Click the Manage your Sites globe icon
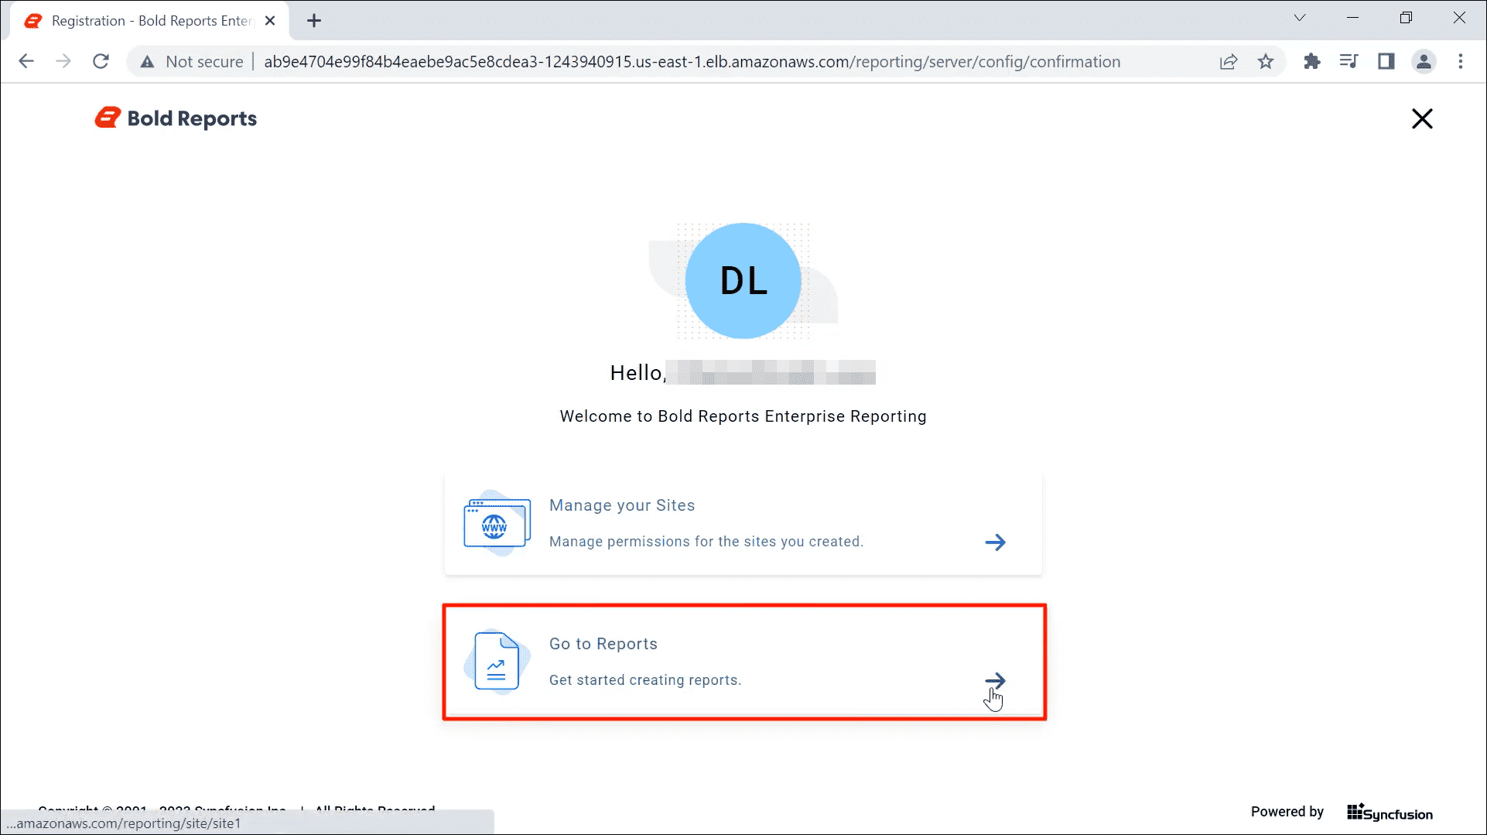1487x835 pixels. (496, 523)
